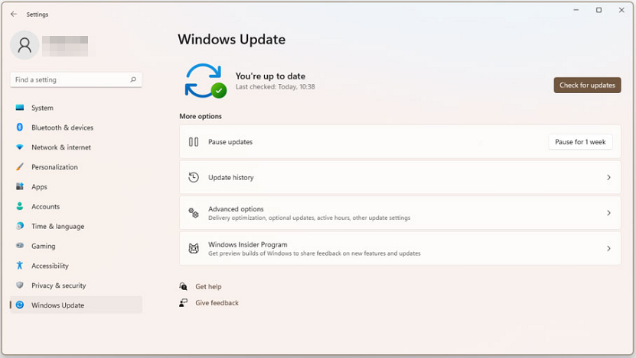636x358 pixels.
Task: Click 'Last checked: Today, 10:38' text
Action: pyautogui.click(x=276, y=86)
